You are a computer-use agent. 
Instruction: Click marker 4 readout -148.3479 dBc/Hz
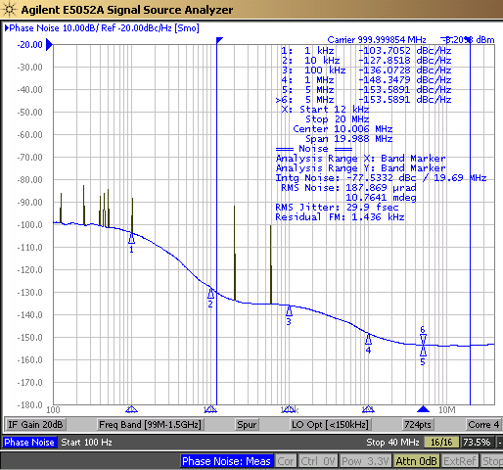405,80
